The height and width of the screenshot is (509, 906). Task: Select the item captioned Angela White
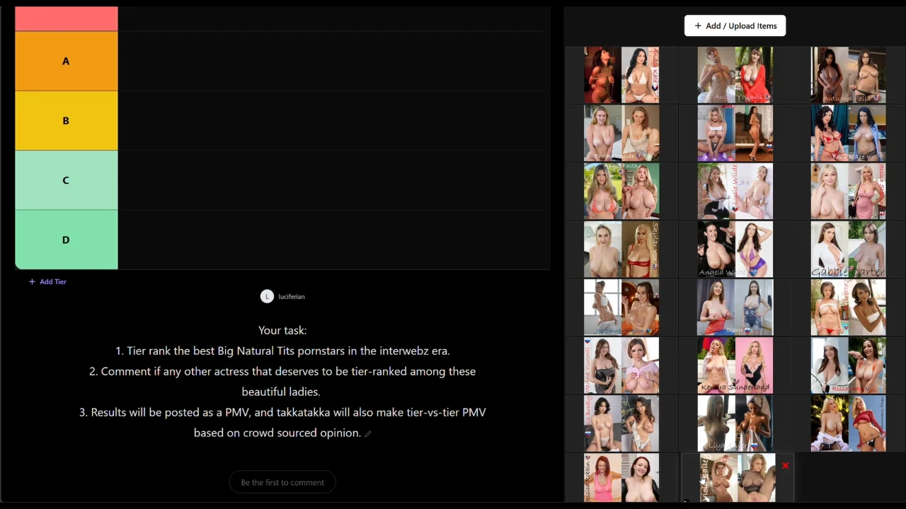coord(735,249)
